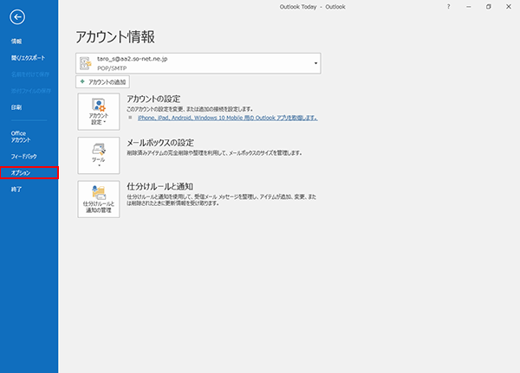Select the 情報 tab in sidebar
520x373 pixels.
tap(16, 42)
